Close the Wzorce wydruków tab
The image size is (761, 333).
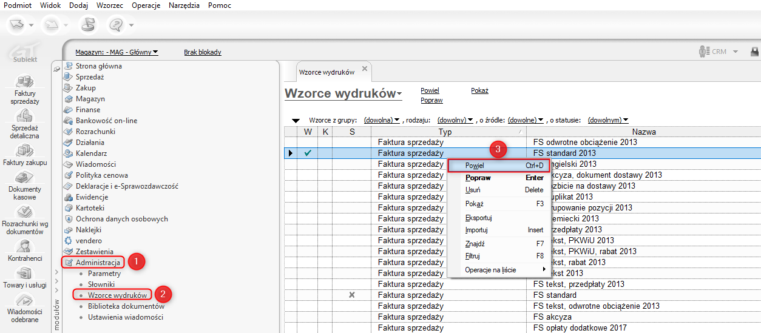(x=365, y=69)
